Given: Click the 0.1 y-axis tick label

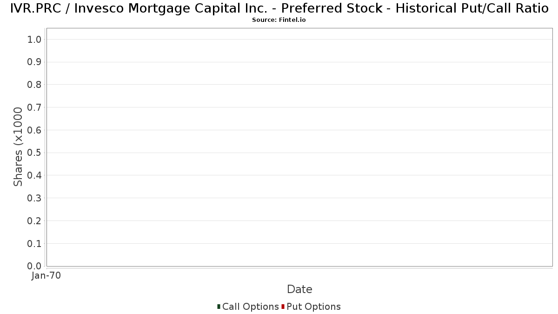Looking at the screenshot, I should coord(34,244).
